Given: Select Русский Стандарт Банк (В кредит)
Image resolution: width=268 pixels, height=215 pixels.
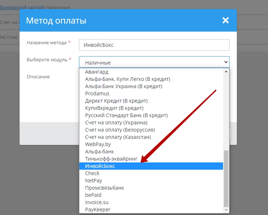Looking at the screenshot, I should [126, 115].
